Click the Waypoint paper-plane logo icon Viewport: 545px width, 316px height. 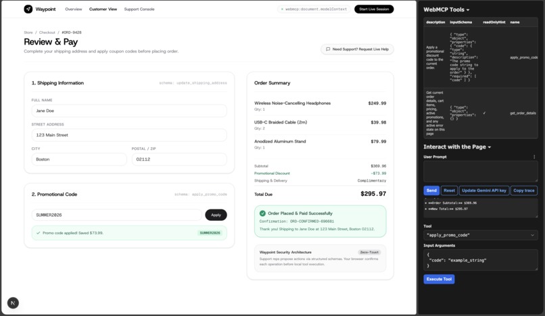coord(28,9)
